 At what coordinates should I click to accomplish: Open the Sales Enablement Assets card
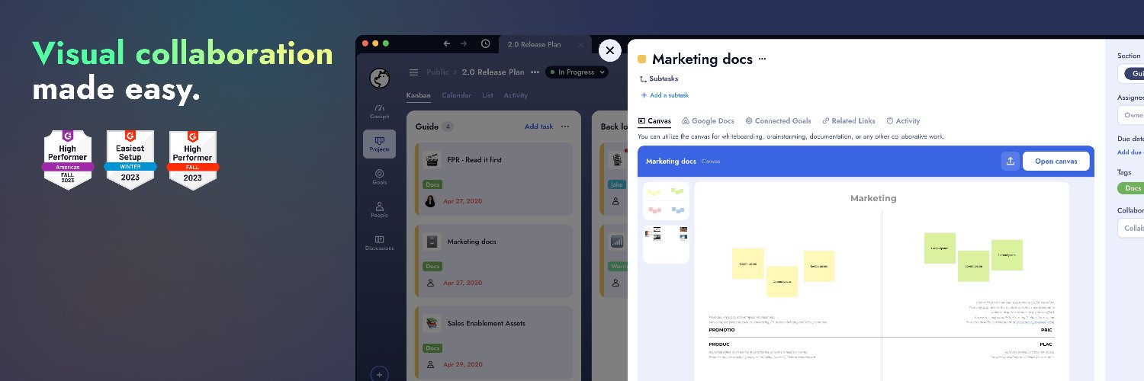point(493,341)
